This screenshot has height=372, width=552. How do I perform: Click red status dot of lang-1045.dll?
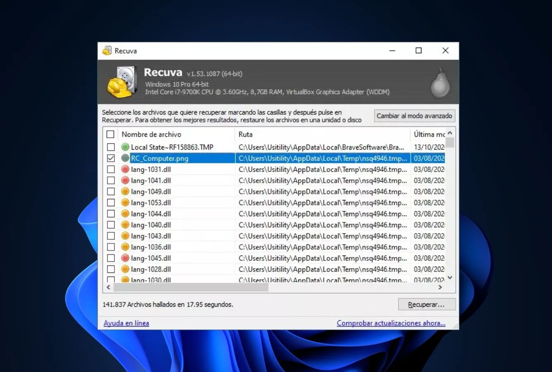coord(125,258)
